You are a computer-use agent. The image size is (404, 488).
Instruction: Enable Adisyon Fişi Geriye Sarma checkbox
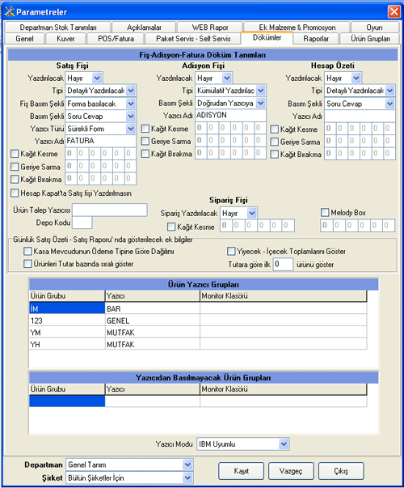[x=145, y=142]
